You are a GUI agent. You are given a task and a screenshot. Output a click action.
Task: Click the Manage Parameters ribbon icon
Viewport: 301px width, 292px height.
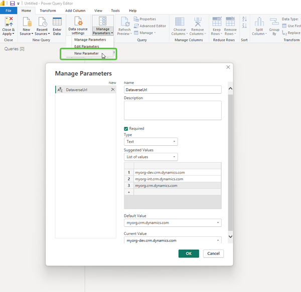click(103, 21)
